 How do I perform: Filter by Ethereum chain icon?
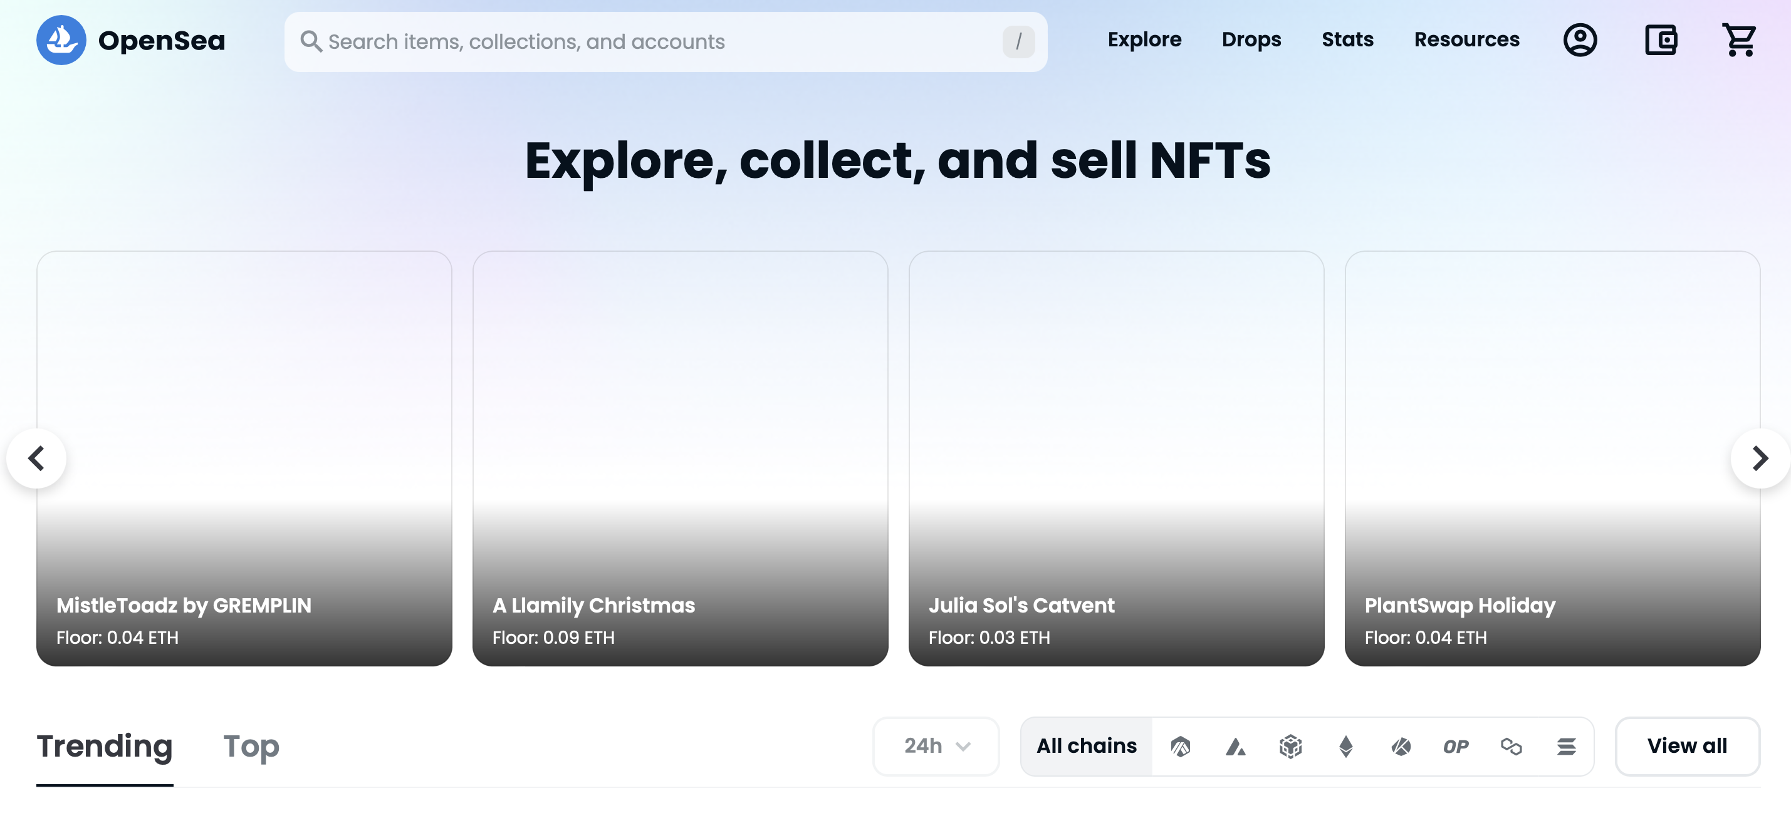(1345, 747)
